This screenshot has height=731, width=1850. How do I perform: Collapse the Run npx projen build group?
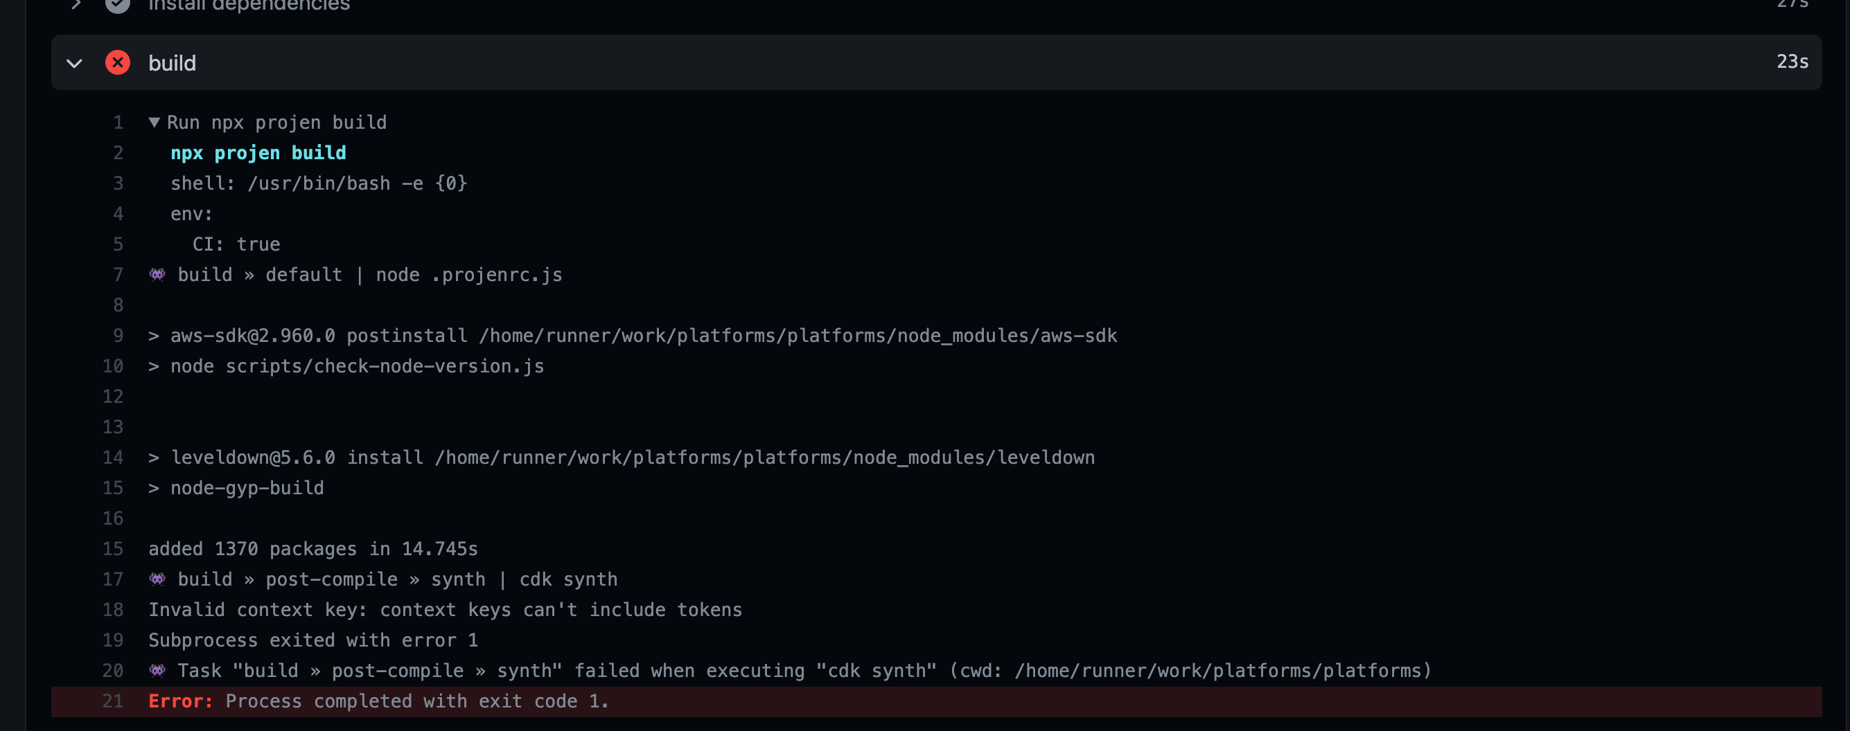(155, 122)
